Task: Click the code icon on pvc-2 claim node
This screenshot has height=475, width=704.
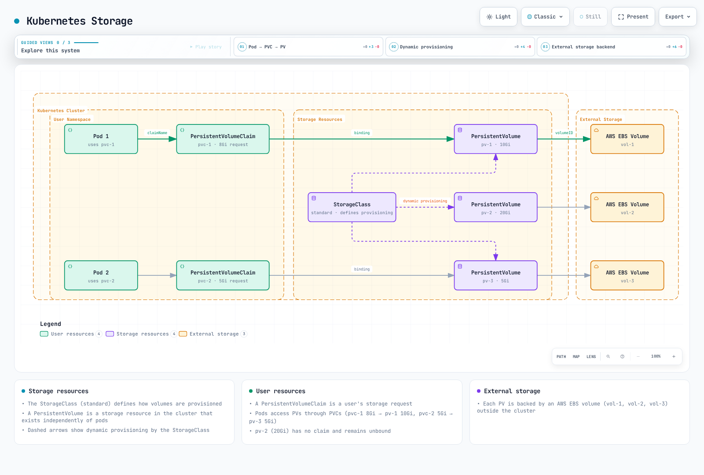Action: (182, 267)
